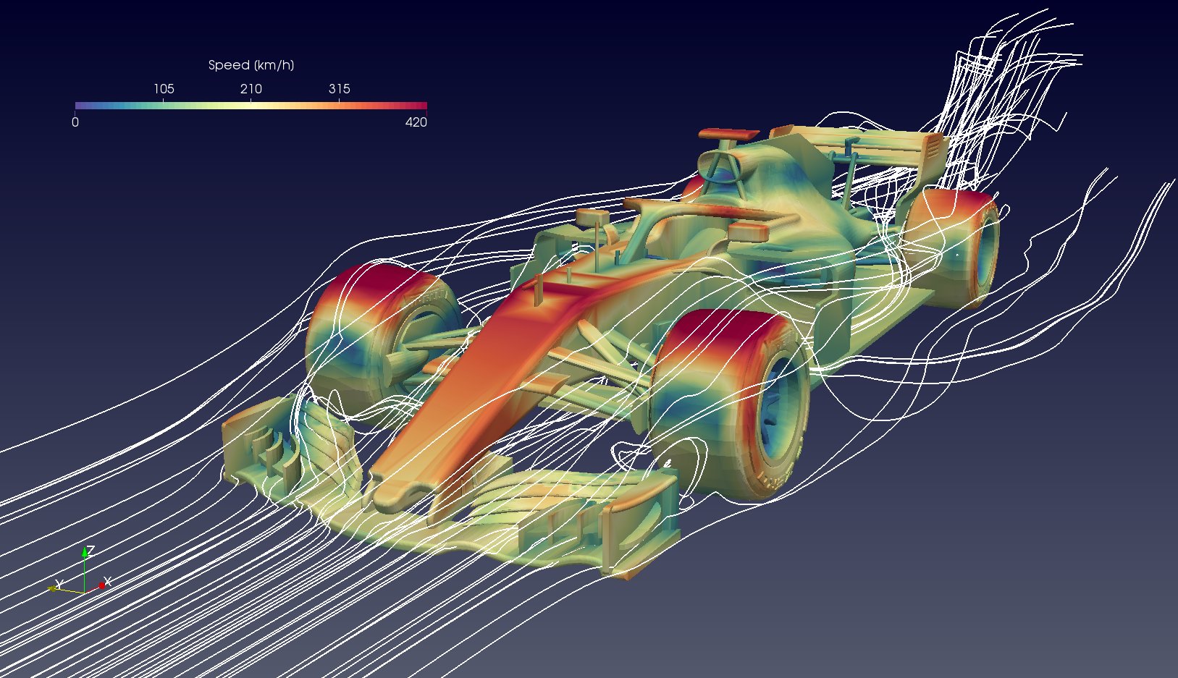Click the XYZ orientation axes widget

(81, 572)
